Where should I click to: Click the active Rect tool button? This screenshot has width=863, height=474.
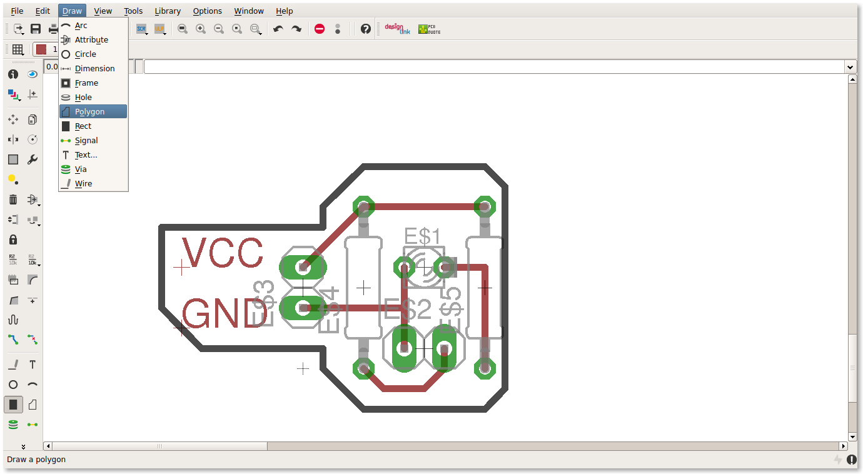pos(13,405)
